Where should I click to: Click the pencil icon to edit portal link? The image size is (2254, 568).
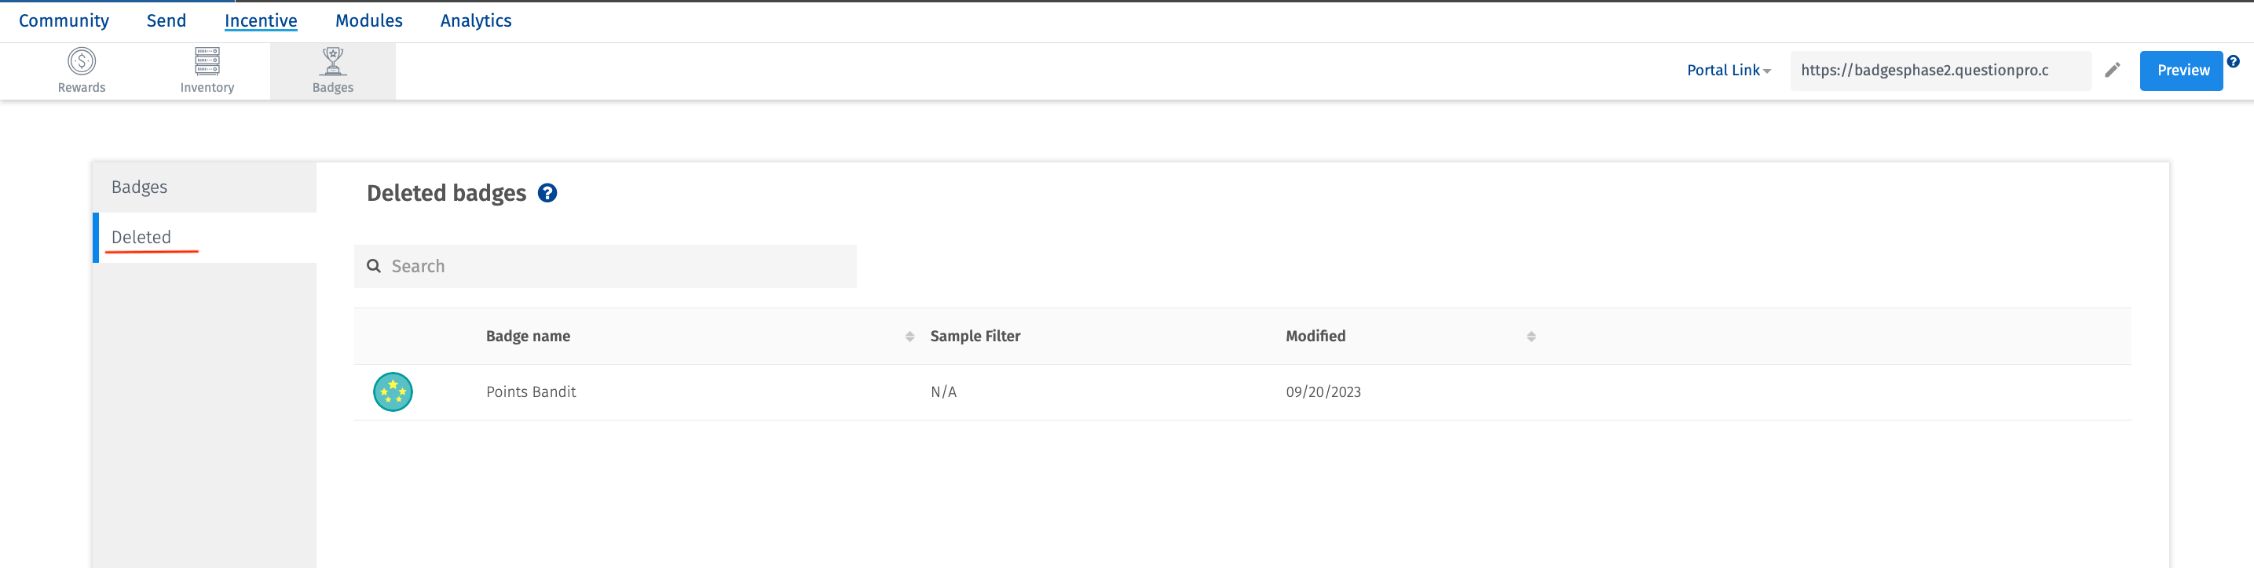[x=2113, y=70]
